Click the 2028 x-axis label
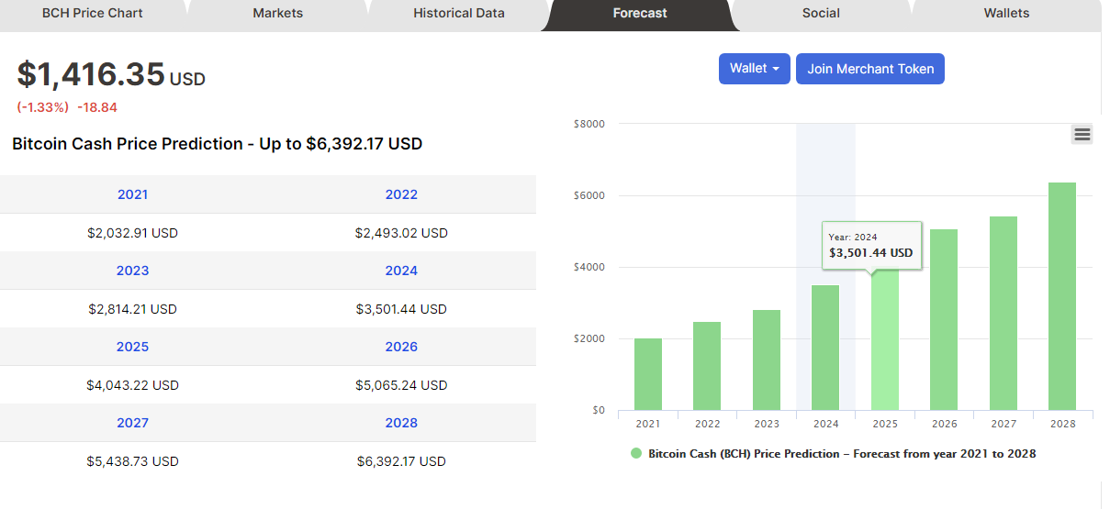The image size is (1110, 509). 1062,424
